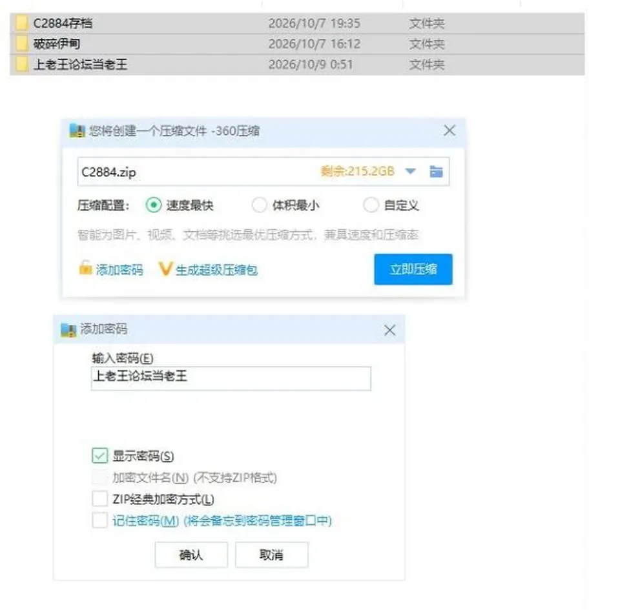
Task: Click the C2884.zip filename field
Action: (263, 172)
